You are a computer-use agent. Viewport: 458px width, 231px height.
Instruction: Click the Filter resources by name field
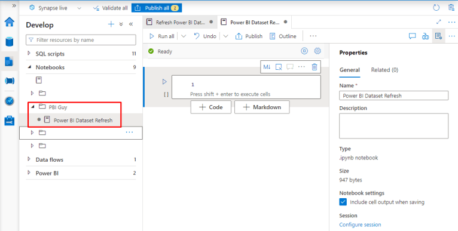(81, 40)
